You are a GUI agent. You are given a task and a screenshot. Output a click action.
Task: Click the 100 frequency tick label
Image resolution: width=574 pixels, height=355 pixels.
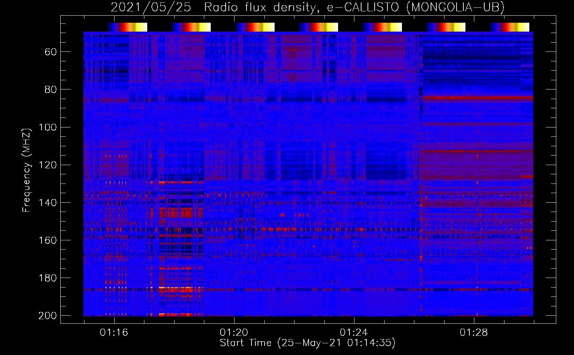48,127
